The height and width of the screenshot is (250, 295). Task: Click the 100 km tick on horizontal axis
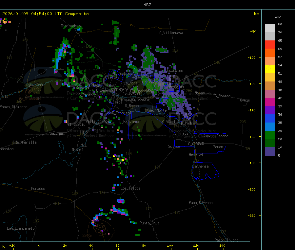170,245
